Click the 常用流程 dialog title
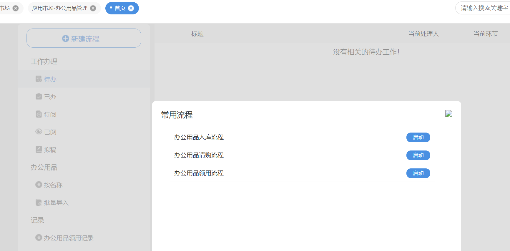The width and height of the screenshot is (510, 251). pos(177,115)
